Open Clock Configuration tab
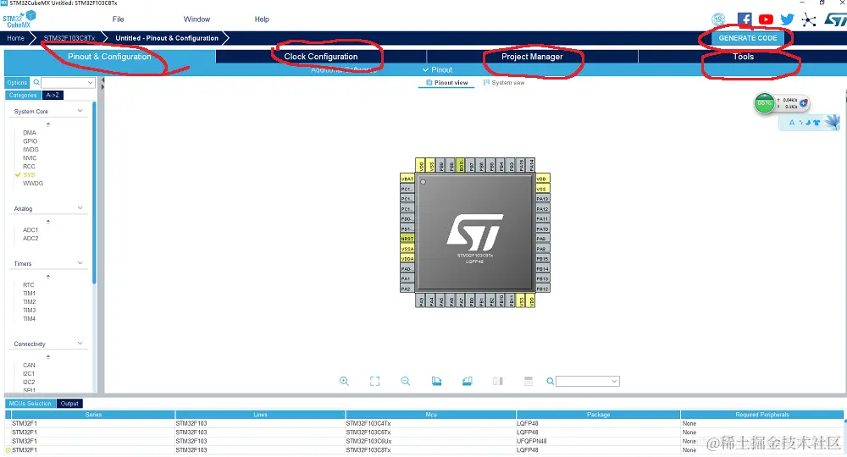Image resolution: width=847 pixels, height=457 pixels. point(321,57)
